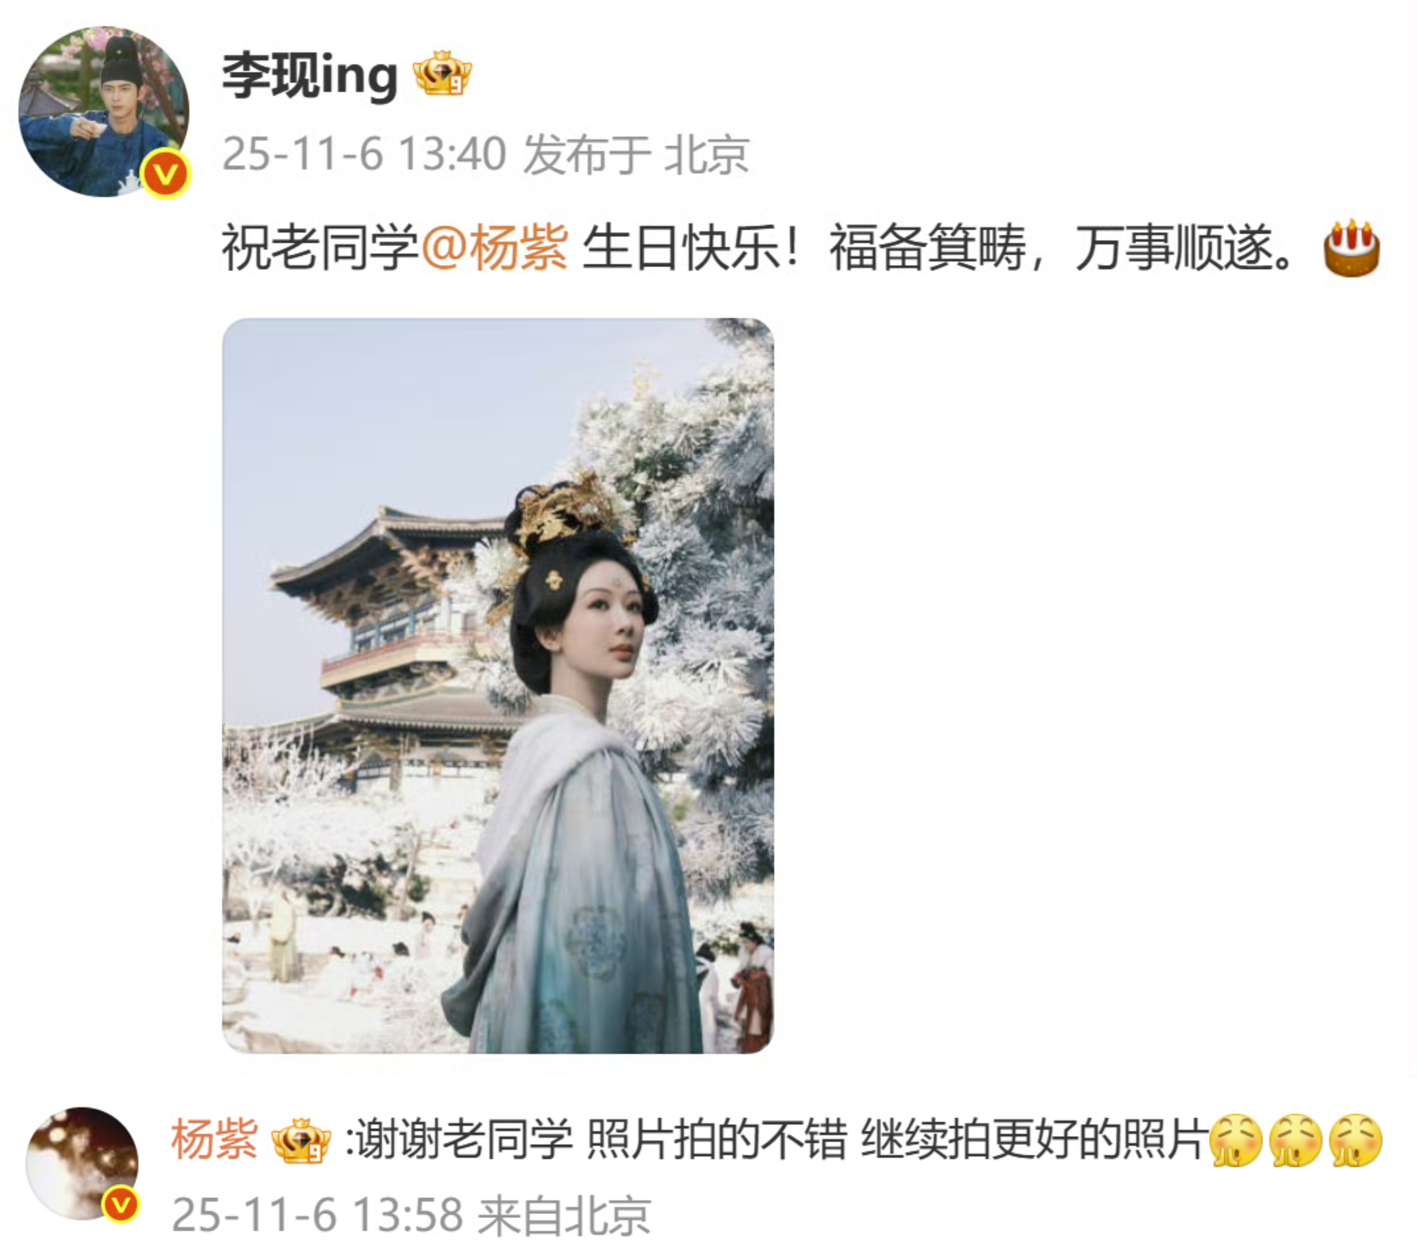
Task: Open 杨紫's commenter avatar
Action: (82, 1163)
